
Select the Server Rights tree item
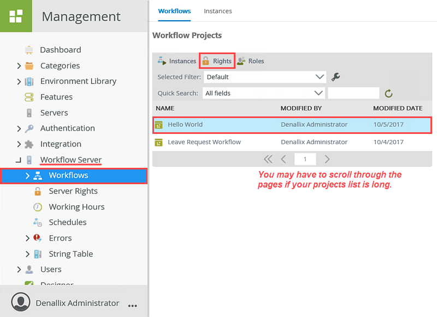[73, 191]
